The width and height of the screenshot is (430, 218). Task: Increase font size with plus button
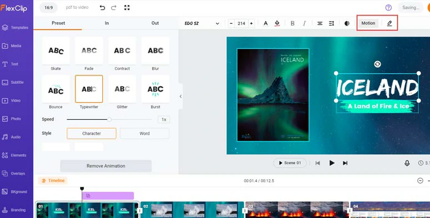[251, 23]
